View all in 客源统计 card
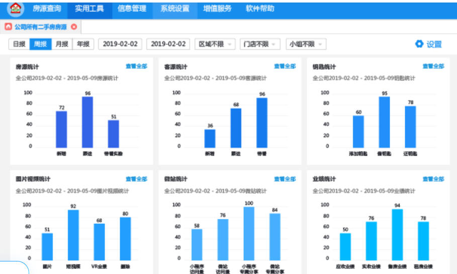The height and width of the screenshot is (274, 457). (285, 66)
